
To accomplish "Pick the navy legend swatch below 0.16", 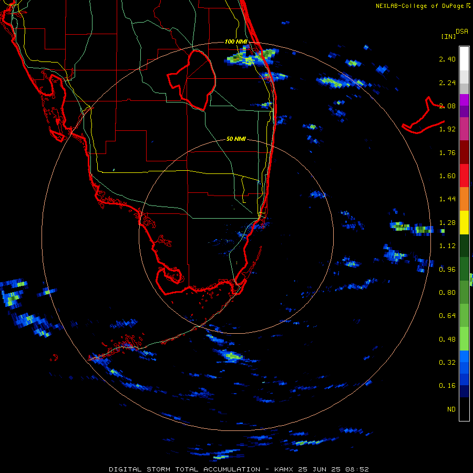I will [x=464, y=392].
